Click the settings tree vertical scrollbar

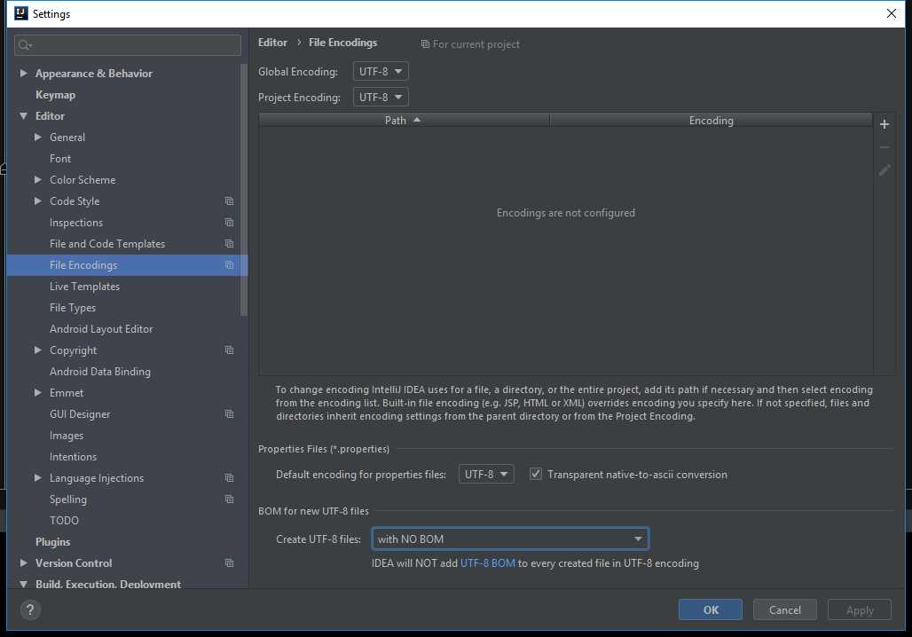244,189
